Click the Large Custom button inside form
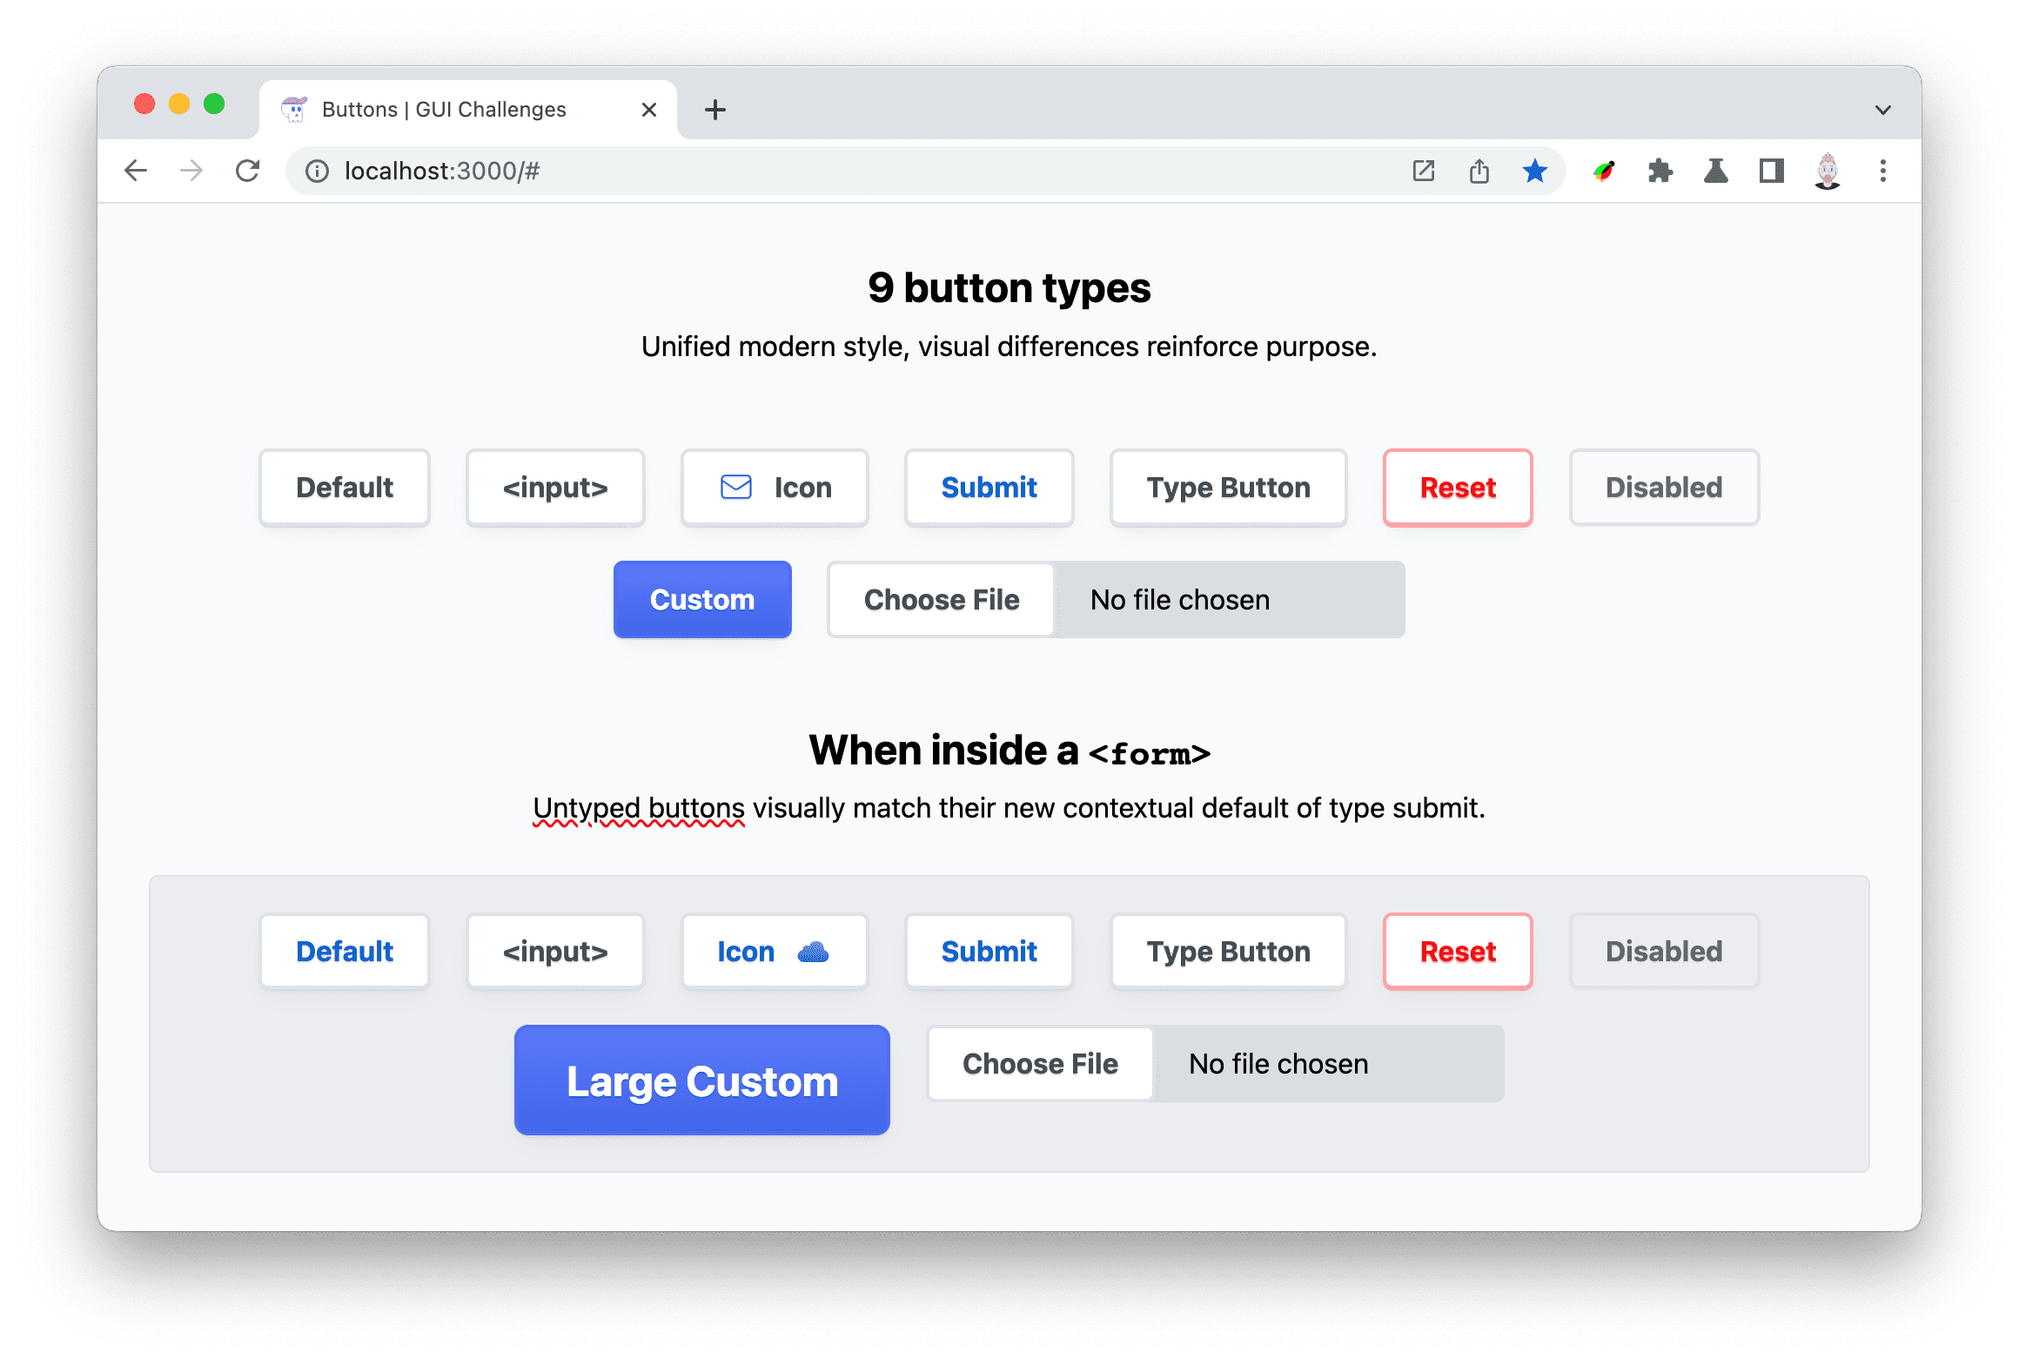 (x=702, y=1079)
